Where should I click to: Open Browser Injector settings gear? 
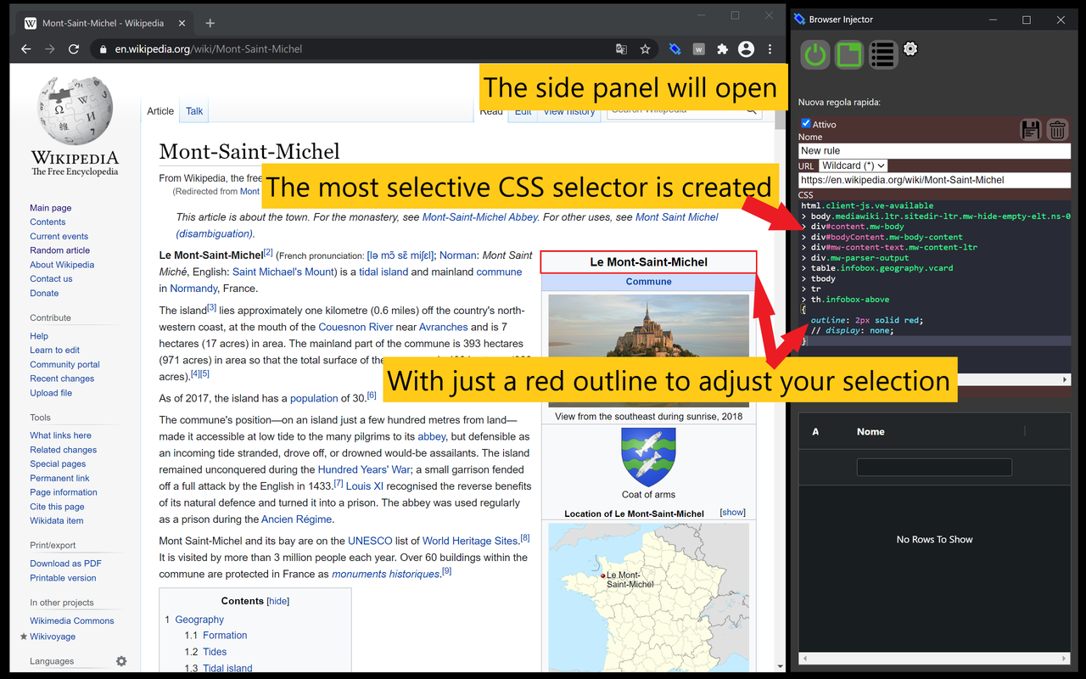click(x=910, y=49)
